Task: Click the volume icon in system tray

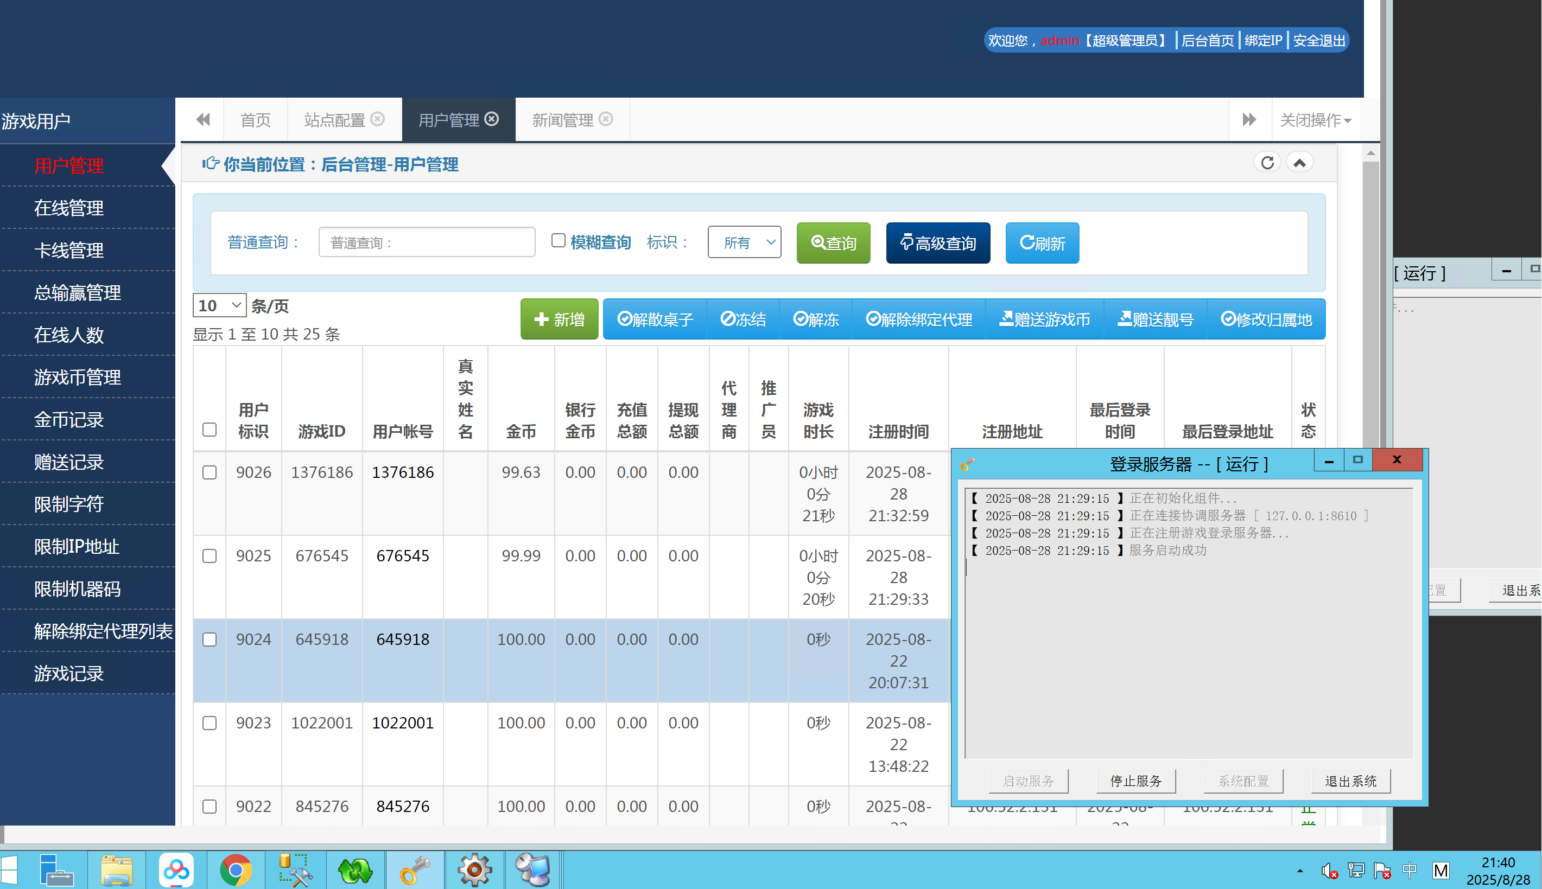Action: click(1328, 869)
